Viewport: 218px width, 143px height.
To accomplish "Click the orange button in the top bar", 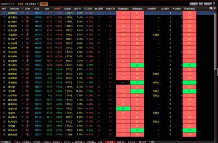I will tap(44, 4).
